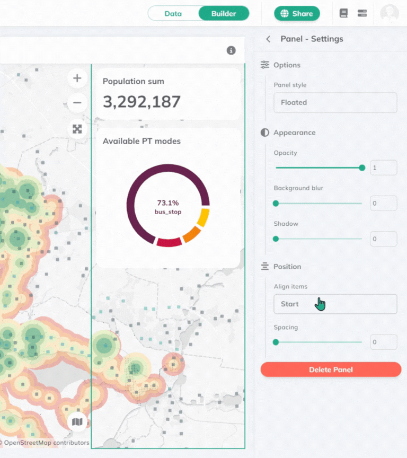Open the server layout icon
The height and width of the screenshot is (458, 407).
point(362,13)
